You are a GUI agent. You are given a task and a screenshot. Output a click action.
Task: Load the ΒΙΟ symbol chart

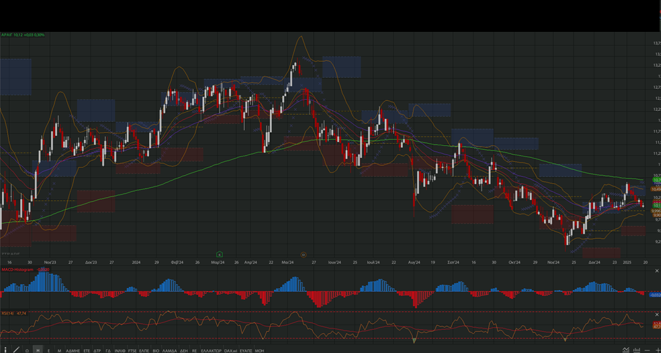coord(156,350)
